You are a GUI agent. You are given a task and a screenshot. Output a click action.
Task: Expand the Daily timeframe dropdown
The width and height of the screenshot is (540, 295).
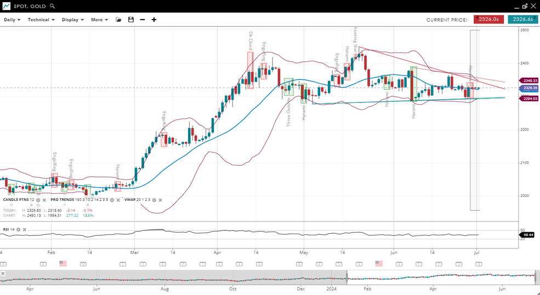[x=12, y=20]
